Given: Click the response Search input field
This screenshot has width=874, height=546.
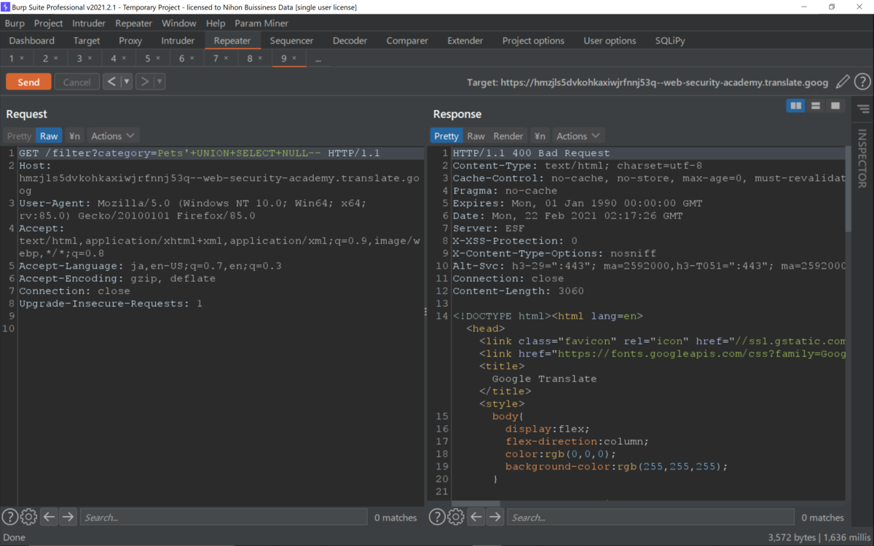Looking at the screenshot, I should (x=650, y=518).
